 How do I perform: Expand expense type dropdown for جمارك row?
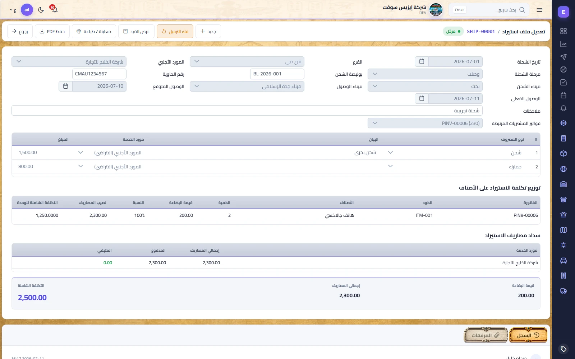tap(390, 166)
